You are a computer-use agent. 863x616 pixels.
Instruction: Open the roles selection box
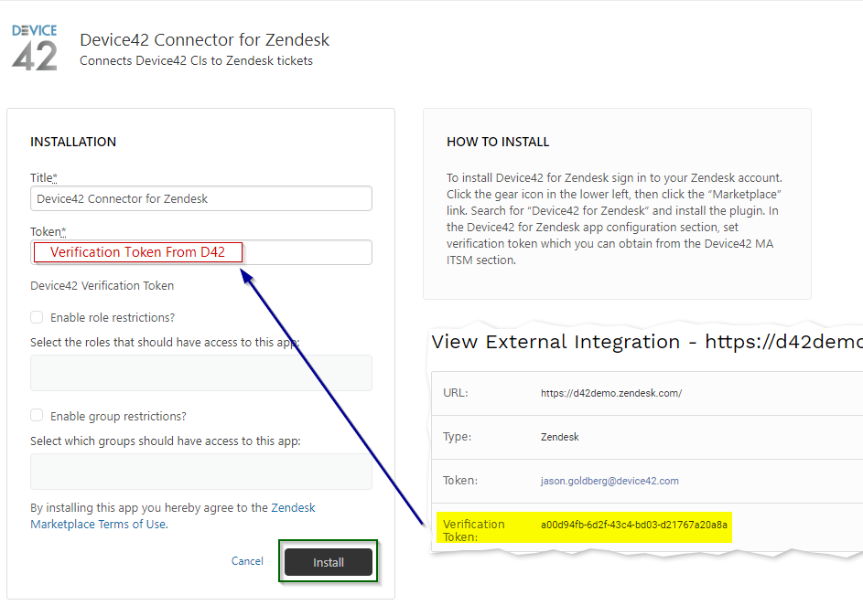pos(201,373)
